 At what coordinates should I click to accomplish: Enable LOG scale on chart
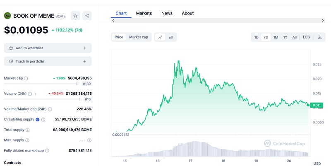coord(306,37)
